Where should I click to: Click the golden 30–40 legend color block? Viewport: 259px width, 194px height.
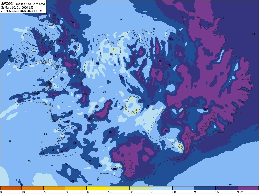tap(76, 188)
